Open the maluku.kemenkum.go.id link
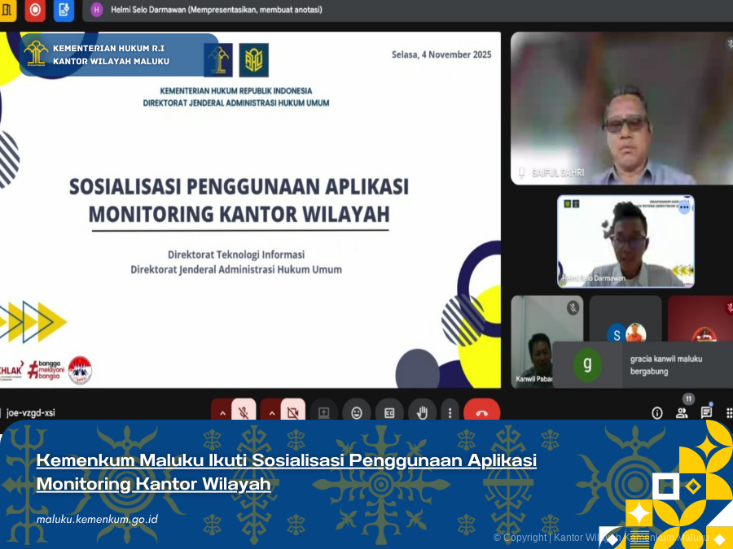Image resolution: width=733 pixels, height=549 pixels. 97,519
